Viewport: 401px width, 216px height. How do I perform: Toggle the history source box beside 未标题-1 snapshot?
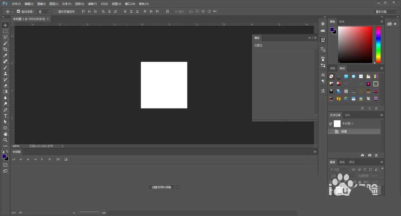pyautogui.click(x=330, y=124)
